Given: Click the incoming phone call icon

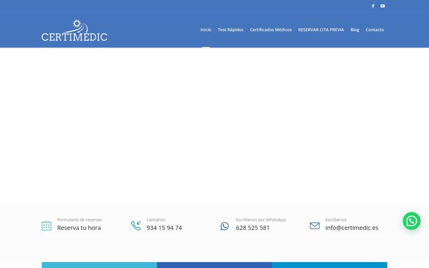Looking at the screenshot, I should point(136,226).
